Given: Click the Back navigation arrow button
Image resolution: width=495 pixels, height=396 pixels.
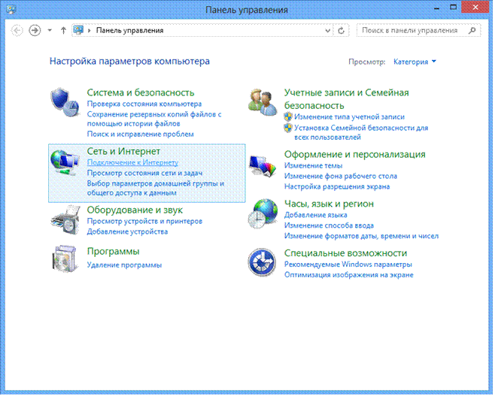Looking at the screenshot, I should (x=17, y=31).
